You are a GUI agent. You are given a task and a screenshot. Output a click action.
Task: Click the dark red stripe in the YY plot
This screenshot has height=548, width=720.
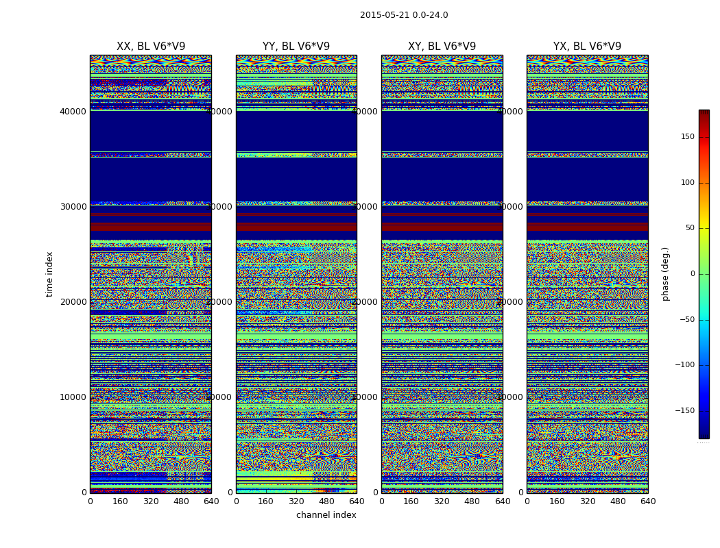296,227
